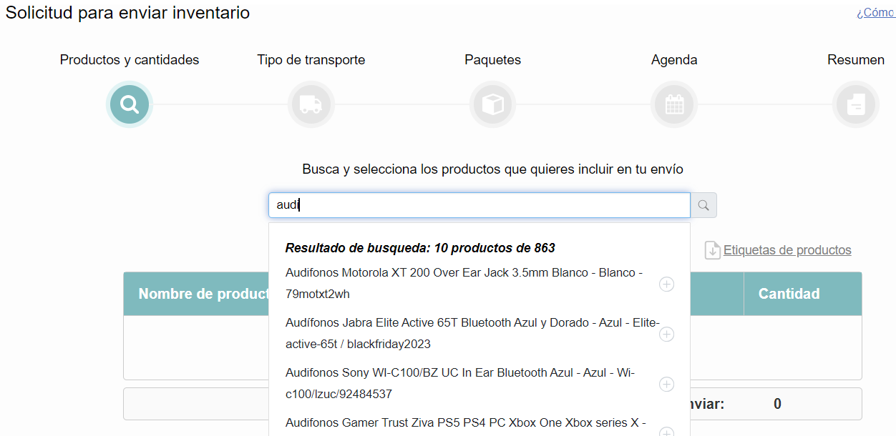Click the Productos y cantidades step icon
Viewport: 896px width, 436px height.
click(x=130, y=104)
